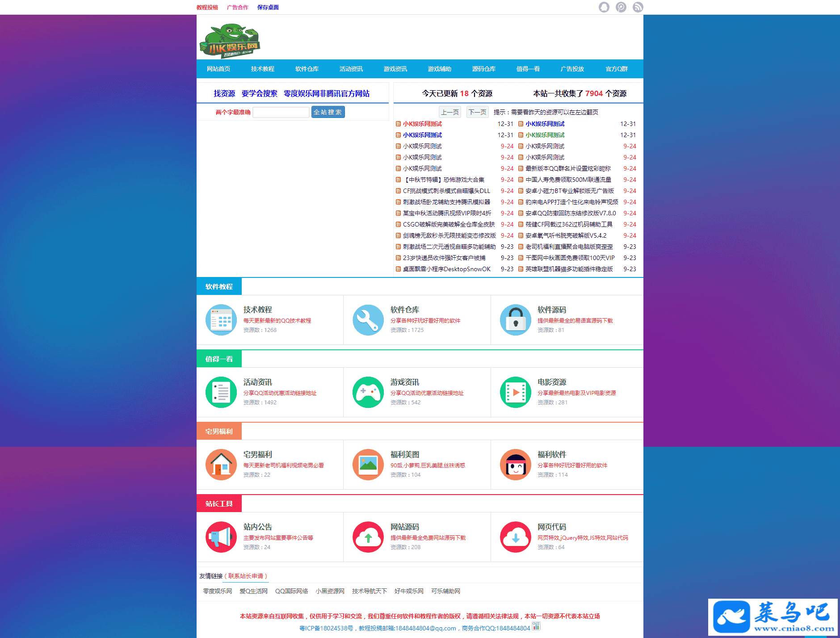Open 源码仓库 in navigation bar
Viewport: 840px width, 638px height.
coord(484,69)
